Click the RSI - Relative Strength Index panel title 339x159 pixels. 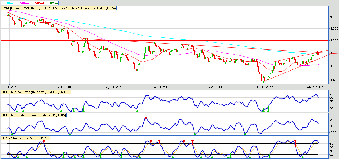pyautogui.click(x=36, y=92)
